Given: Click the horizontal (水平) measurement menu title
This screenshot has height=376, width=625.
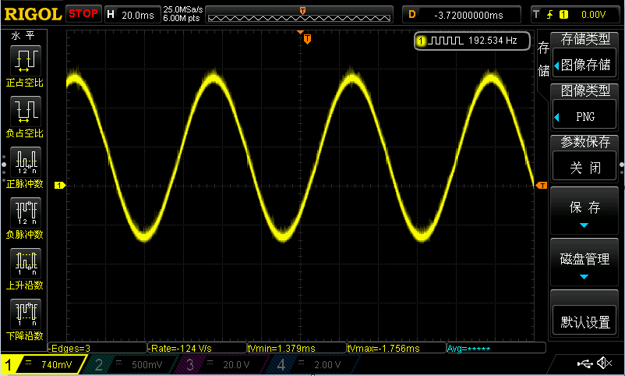Looking at the screenshot, I should tap(23, 36).
